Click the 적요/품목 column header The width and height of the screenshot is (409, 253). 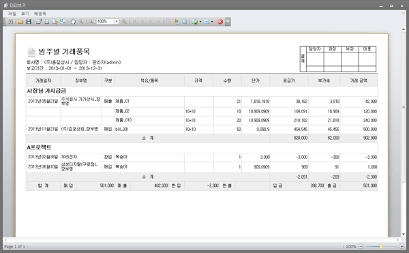[x=149, y=81]
